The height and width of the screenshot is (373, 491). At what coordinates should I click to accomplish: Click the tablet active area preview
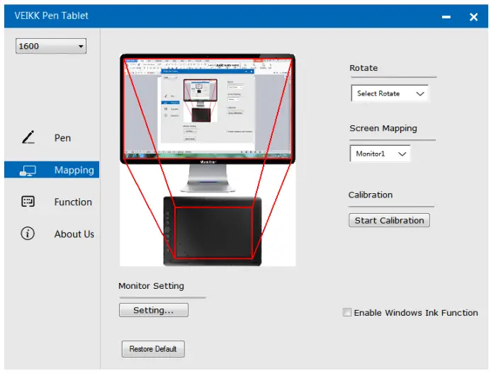coord(213,232)
